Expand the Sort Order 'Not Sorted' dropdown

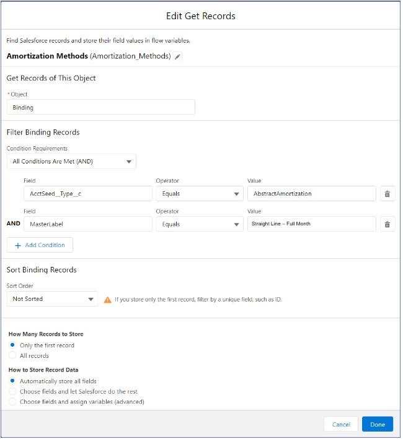coord(52,299)
